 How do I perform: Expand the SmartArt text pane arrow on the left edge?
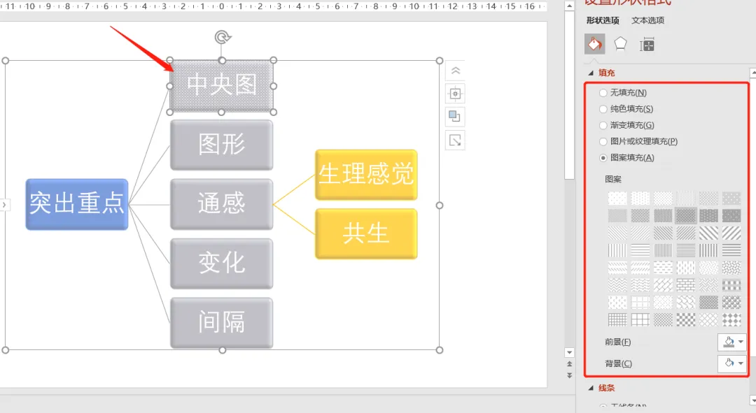4,205
